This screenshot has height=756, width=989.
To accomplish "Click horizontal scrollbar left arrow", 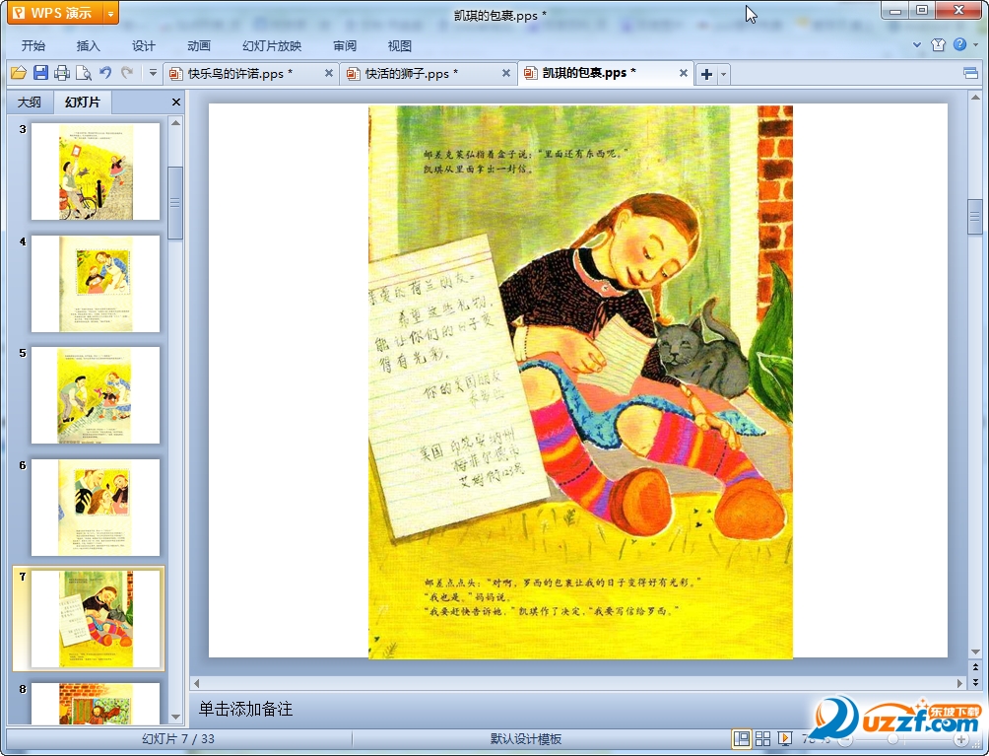I will 197,683.
